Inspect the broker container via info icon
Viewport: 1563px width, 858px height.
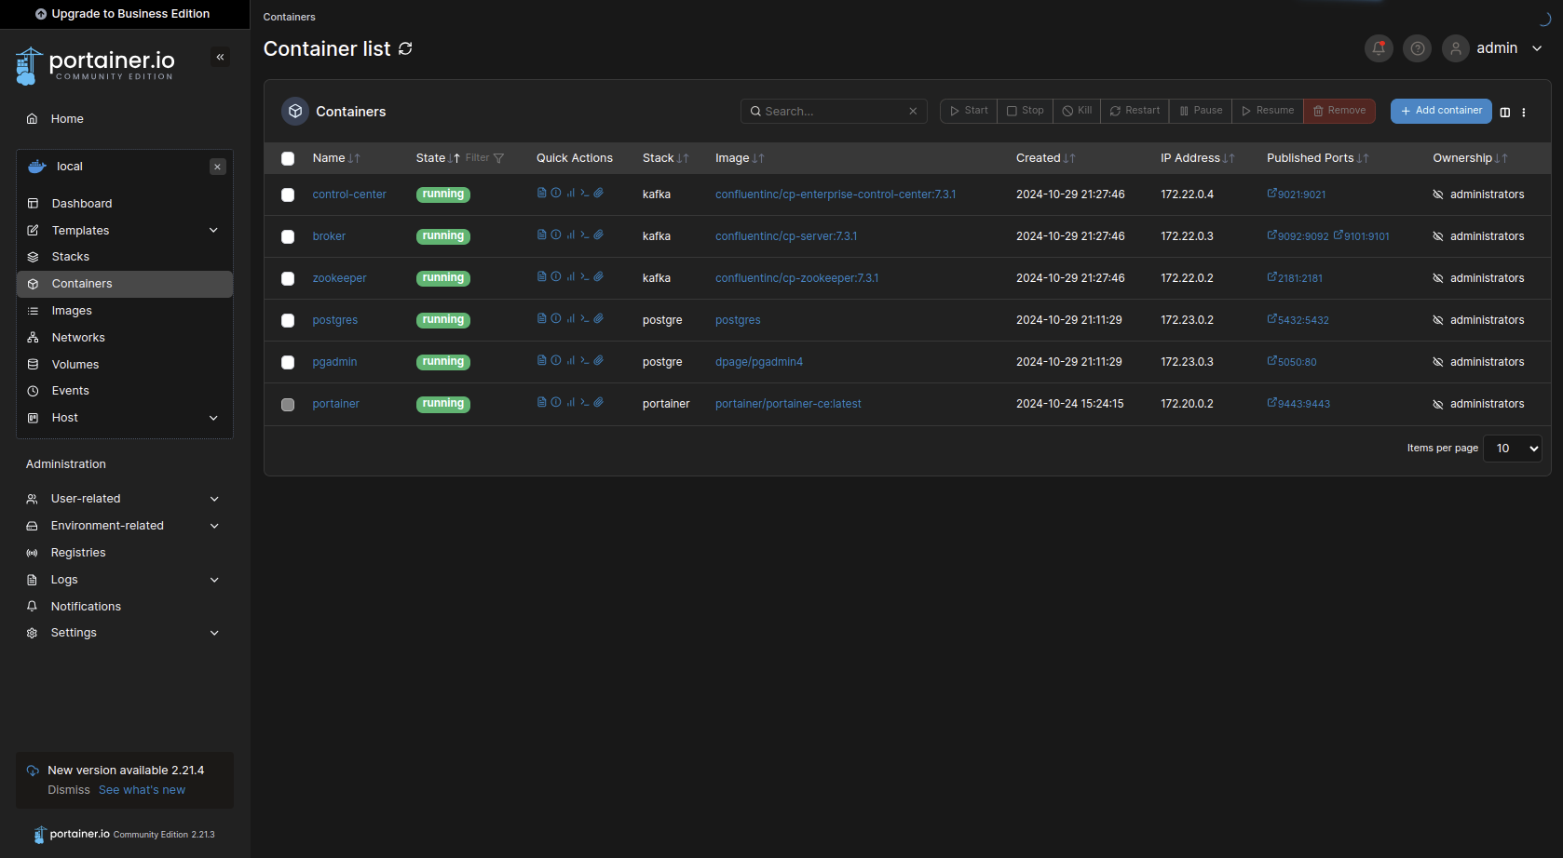tap(556, 235)
